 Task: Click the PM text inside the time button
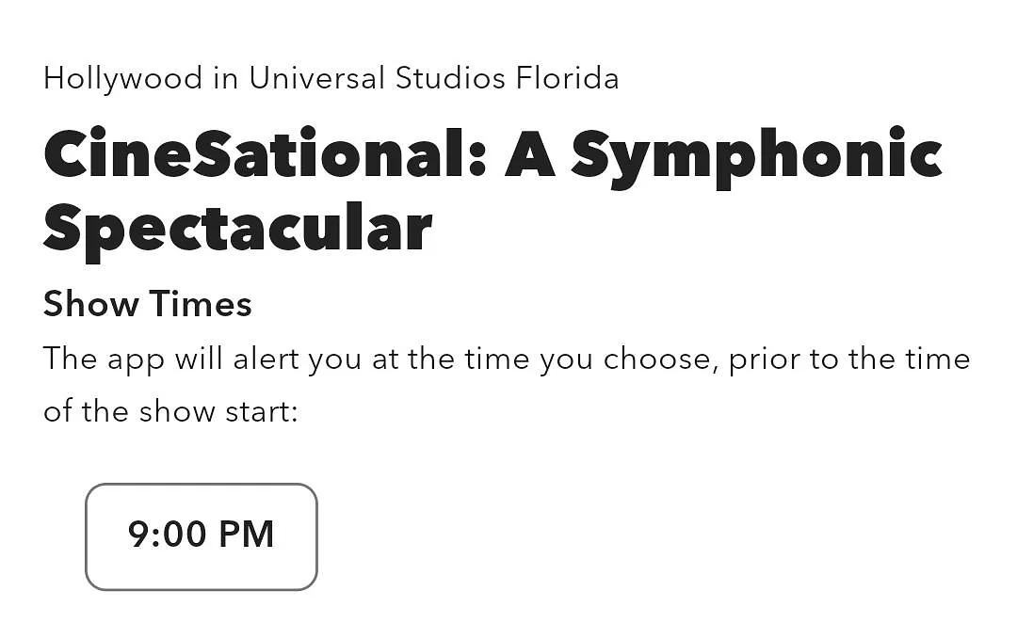pos(247,534)
